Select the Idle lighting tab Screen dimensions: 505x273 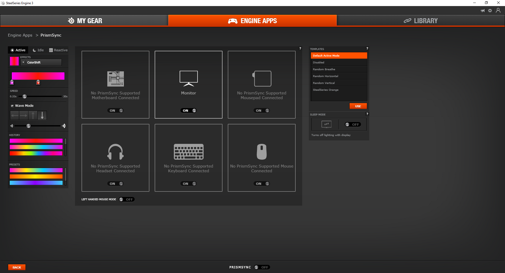(x=38, y=50)
